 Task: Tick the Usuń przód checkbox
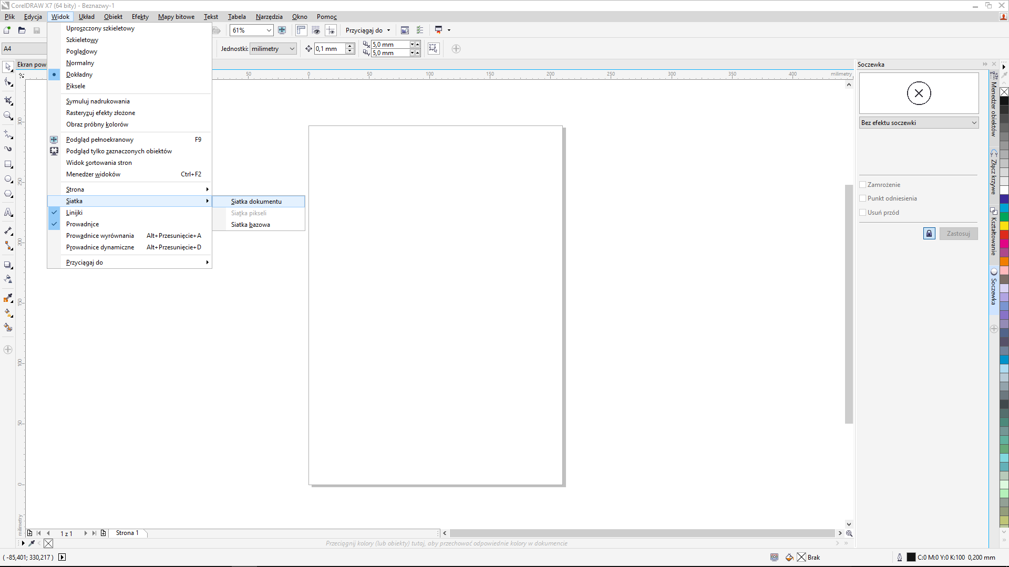pyautogui.click(x=862, y=213)
